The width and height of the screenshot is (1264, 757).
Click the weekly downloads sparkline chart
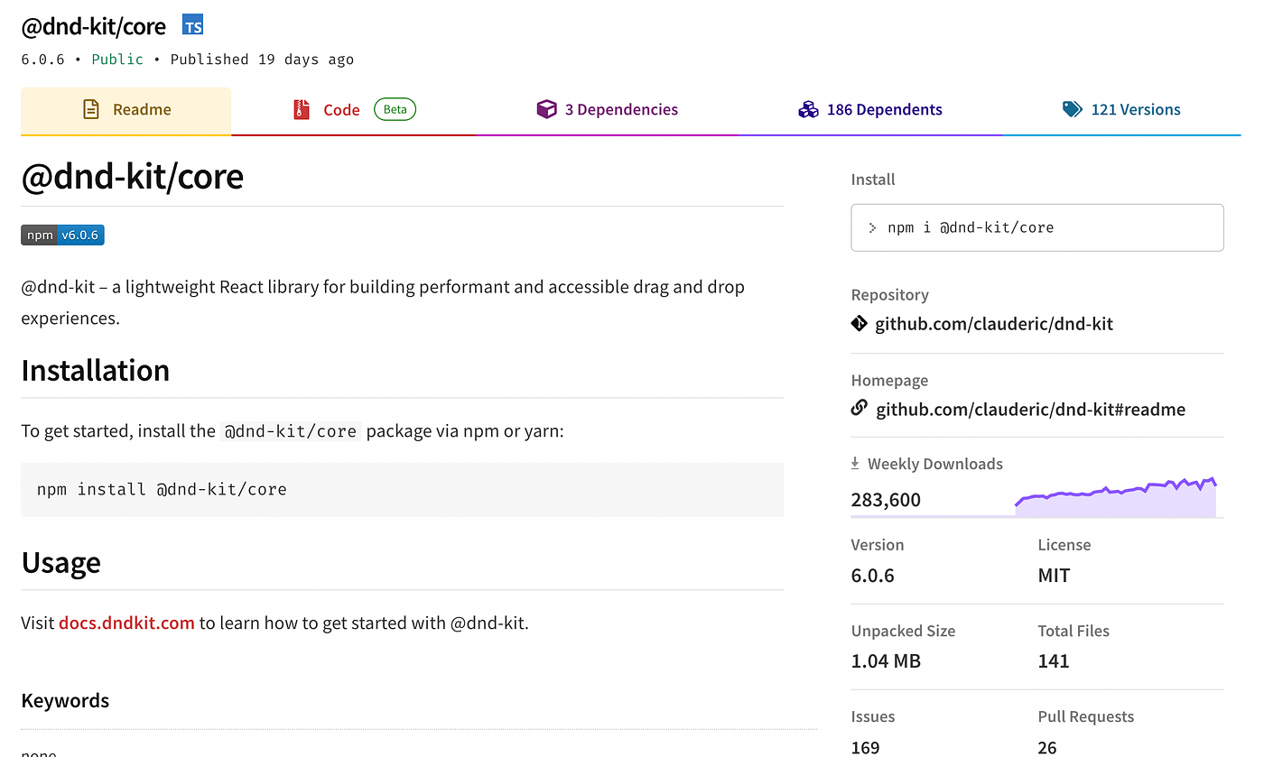click(x=1116, y=497)
